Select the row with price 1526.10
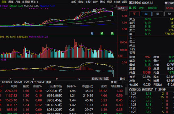Screen dimensions: 174x114 pyautogui.click(x=62, y=100)
